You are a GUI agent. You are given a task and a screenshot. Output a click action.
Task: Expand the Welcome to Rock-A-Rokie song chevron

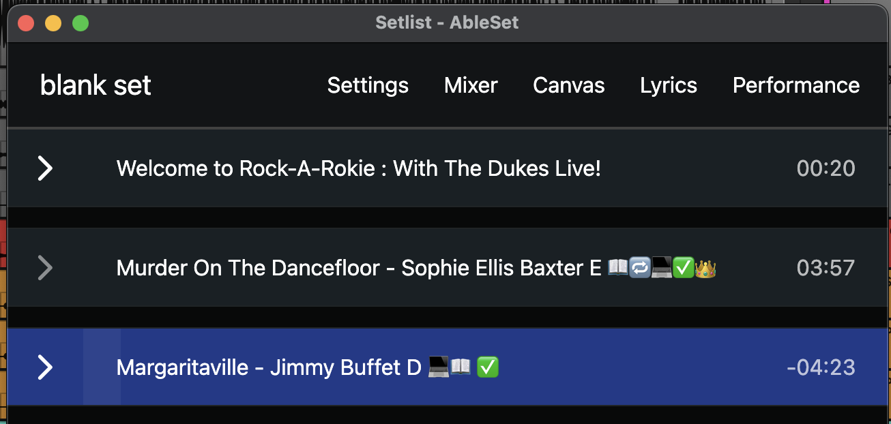pyautogui.click(x=45, y=168)
